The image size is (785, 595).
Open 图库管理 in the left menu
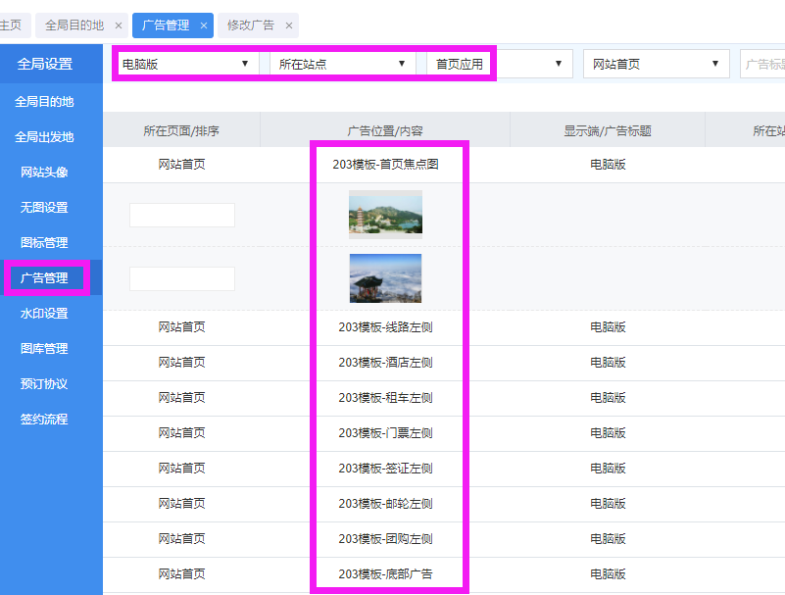point(45,349)
